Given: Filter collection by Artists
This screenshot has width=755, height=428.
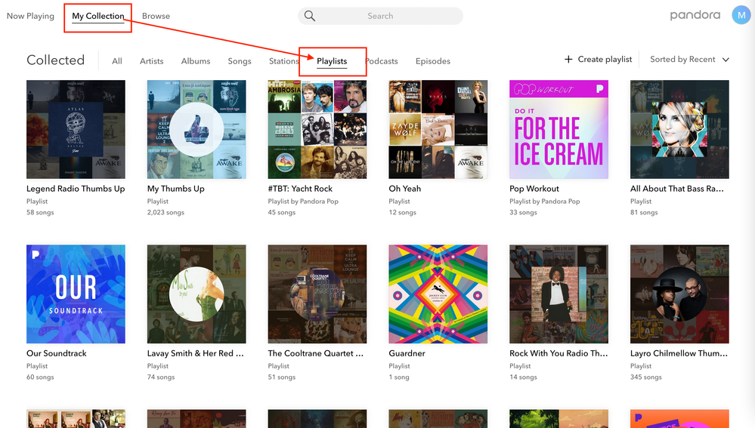Looking at the screenshot, I should tap(151, 61).
